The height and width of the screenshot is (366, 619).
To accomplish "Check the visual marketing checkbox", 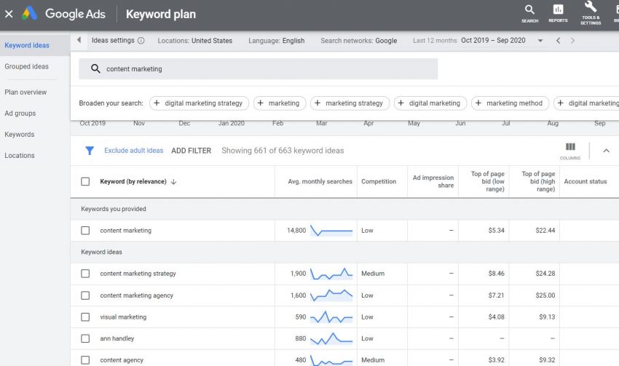I will (x=85, y=317).
